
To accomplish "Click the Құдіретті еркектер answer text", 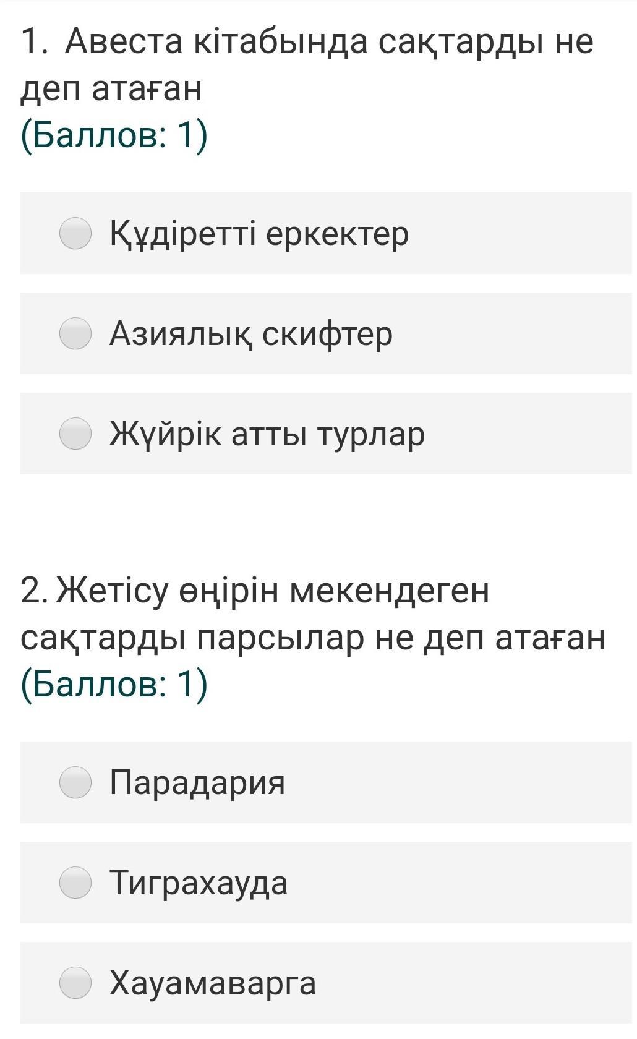I will pos(259,234).
